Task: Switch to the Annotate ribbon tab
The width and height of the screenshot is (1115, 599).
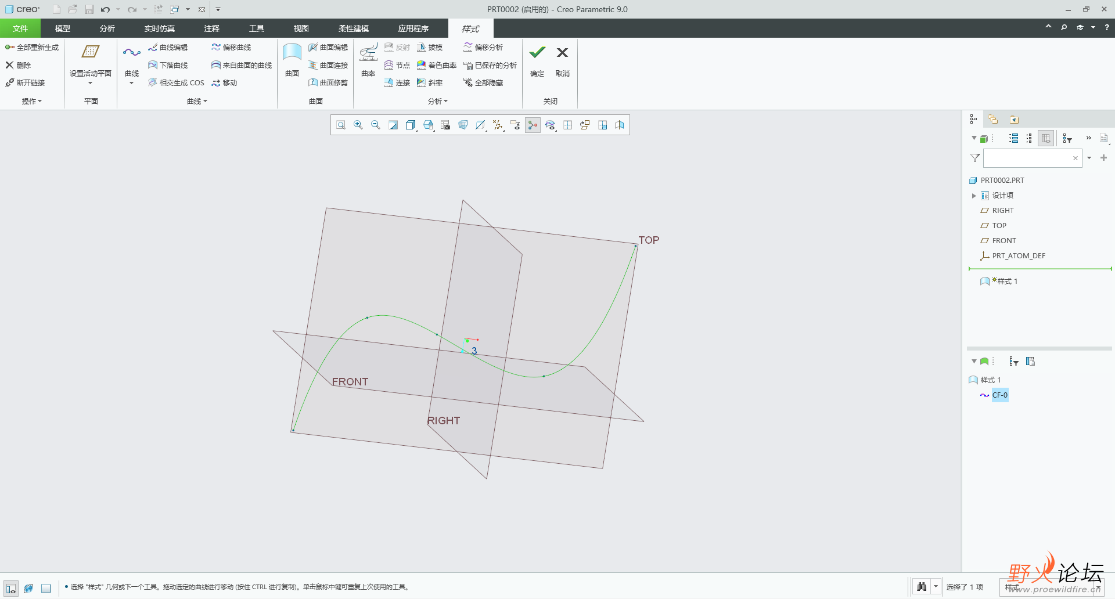Action: click(x=212, y=28)
